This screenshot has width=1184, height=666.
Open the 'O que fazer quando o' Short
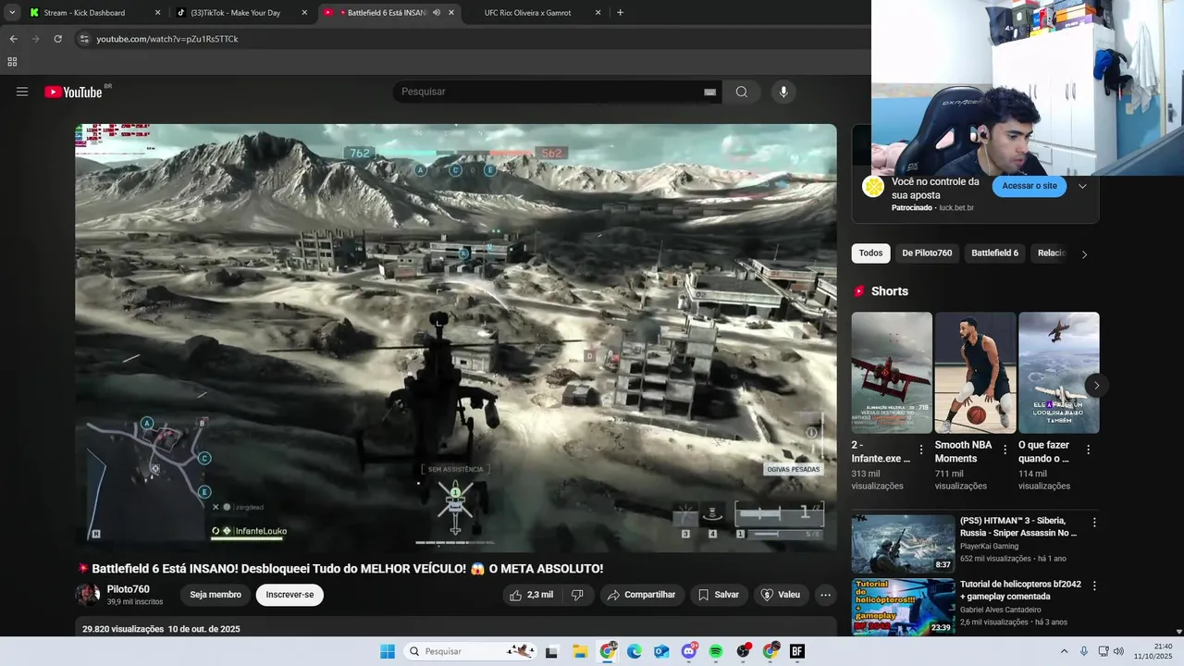coord(1059,373)
